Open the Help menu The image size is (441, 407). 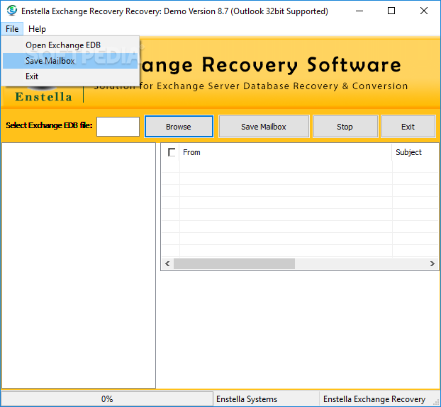[x=37, y=29]
